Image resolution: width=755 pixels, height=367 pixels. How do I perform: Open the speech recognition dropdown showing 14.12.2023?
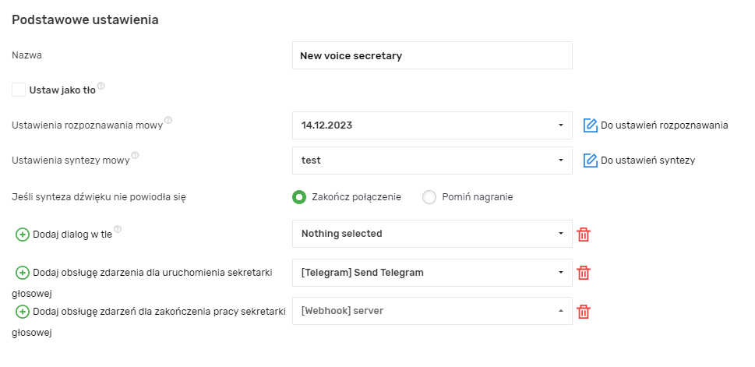[432, 125]
